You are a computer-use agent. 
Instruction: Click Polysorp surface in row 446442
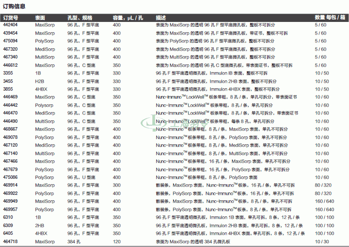tap(44, 105)
